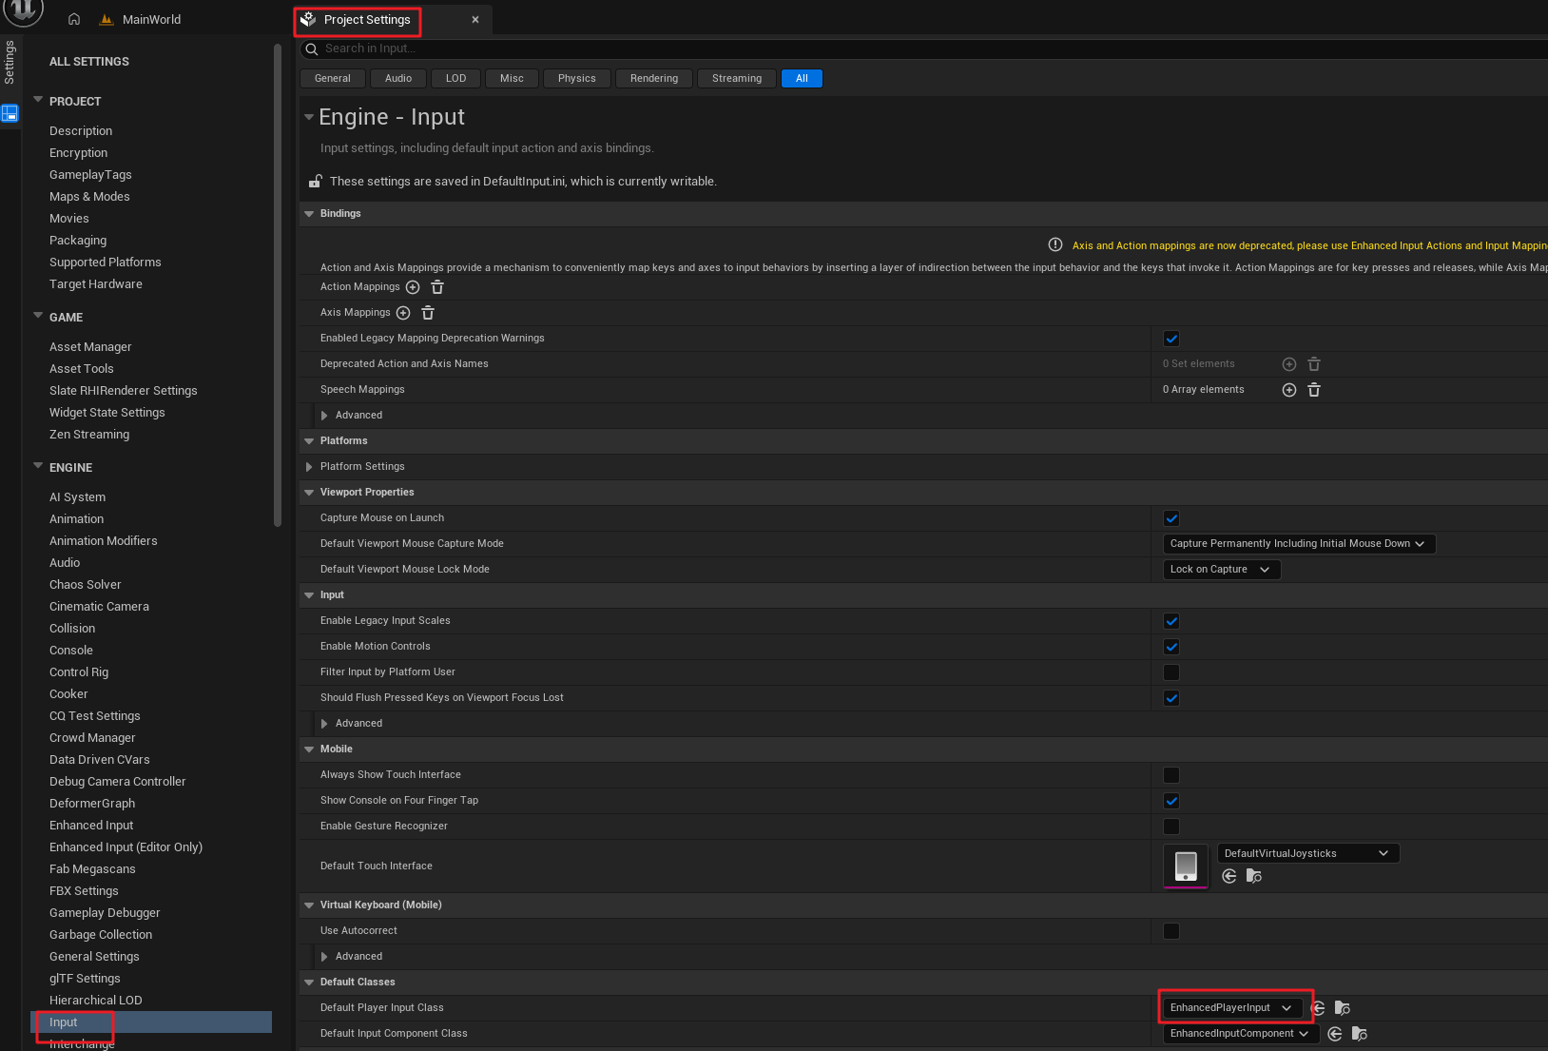Screen dimensions: 1548x1051
Task: Toggle Enable Motion Controls checkbox
Action: point(1171,647)
